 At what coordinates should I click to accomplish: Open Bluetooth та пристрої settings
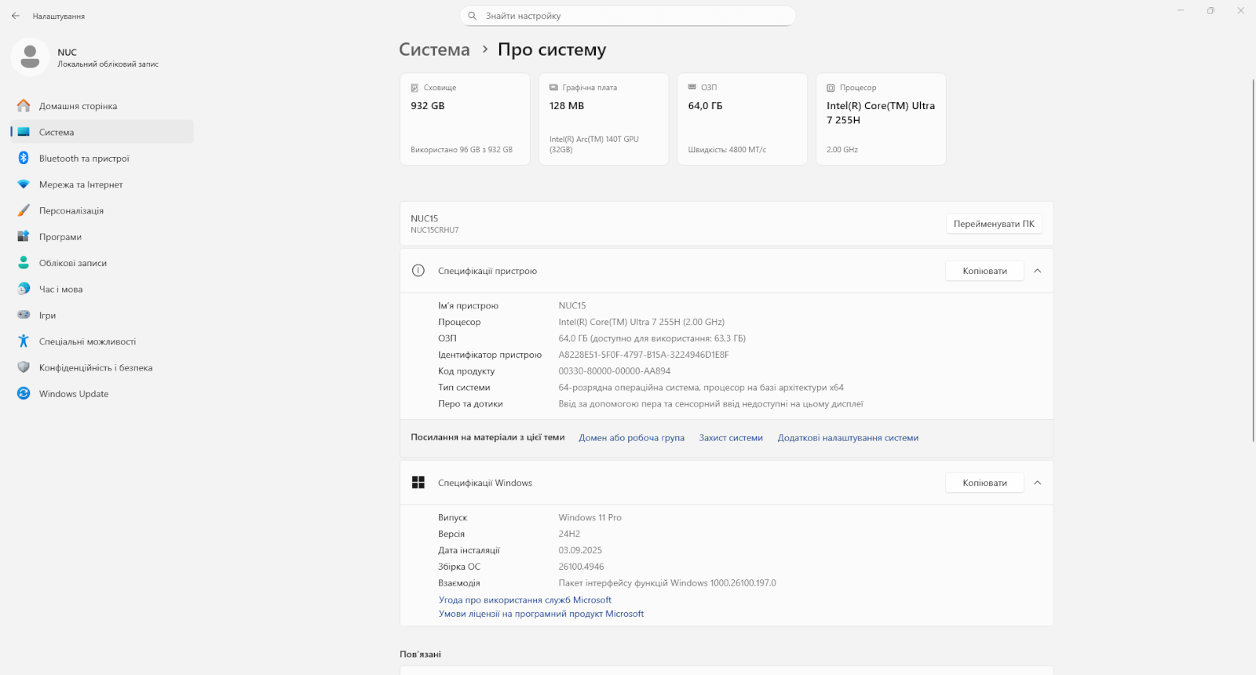[102, 158]
